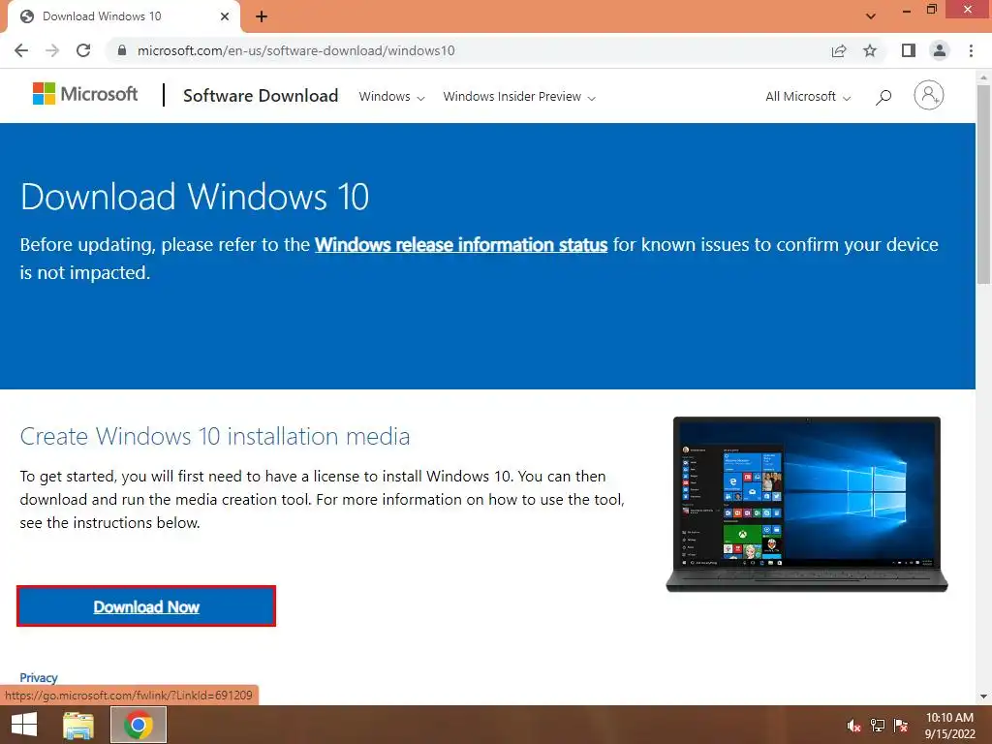Open the Chrome side panel

[909, 50]
